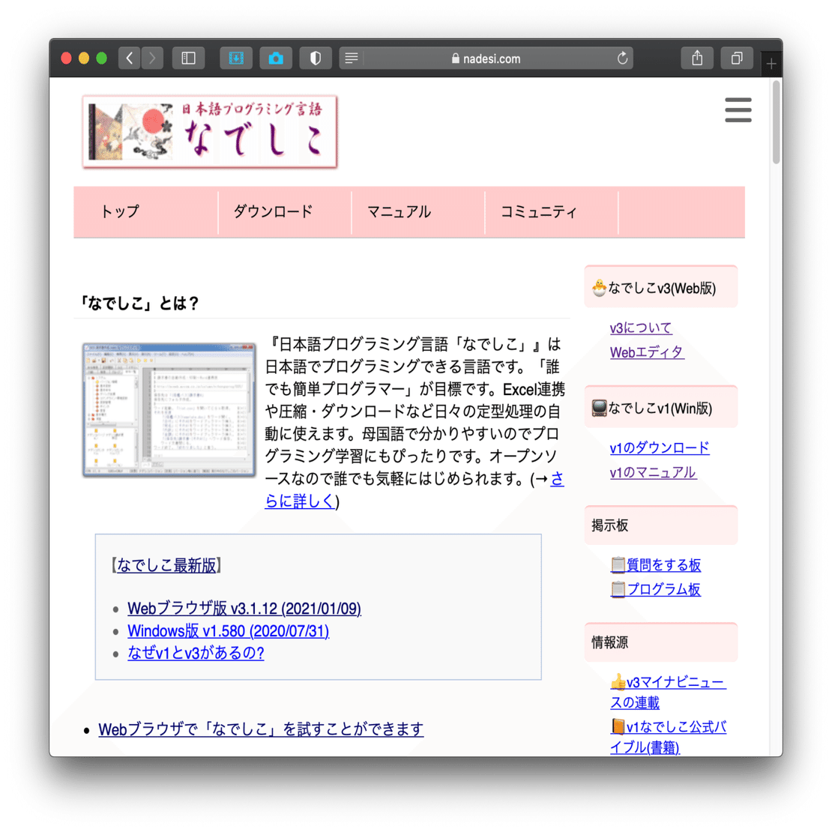Open Windows版 v1.580 link
This screenshot has height=832, width=832.
click(x=228, y=631)
